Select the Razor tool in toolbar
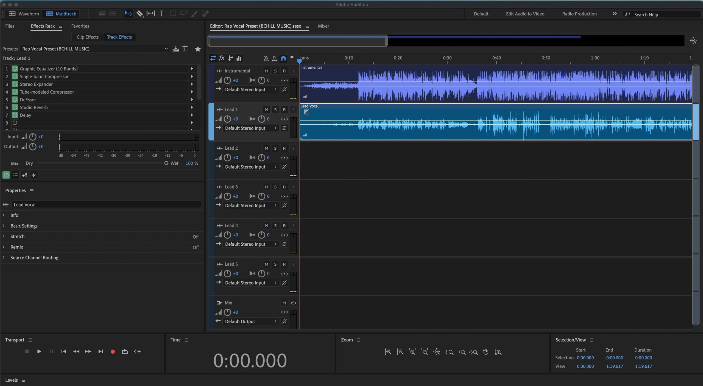 (x=140, y=13)
